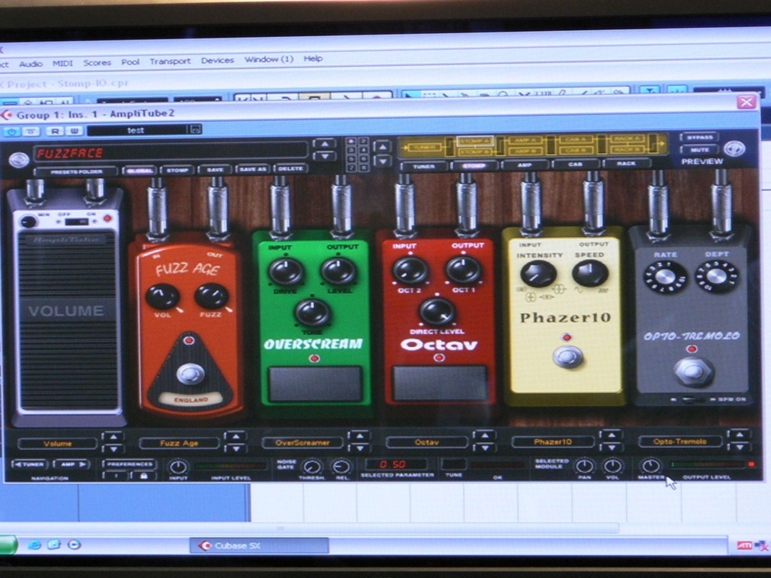Toggle the Volume pedal OFF/ON switch

coord(77,222)
